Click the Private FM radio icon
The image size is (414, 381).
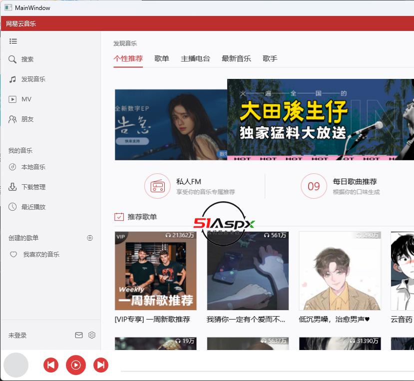(x=157, y=186)
